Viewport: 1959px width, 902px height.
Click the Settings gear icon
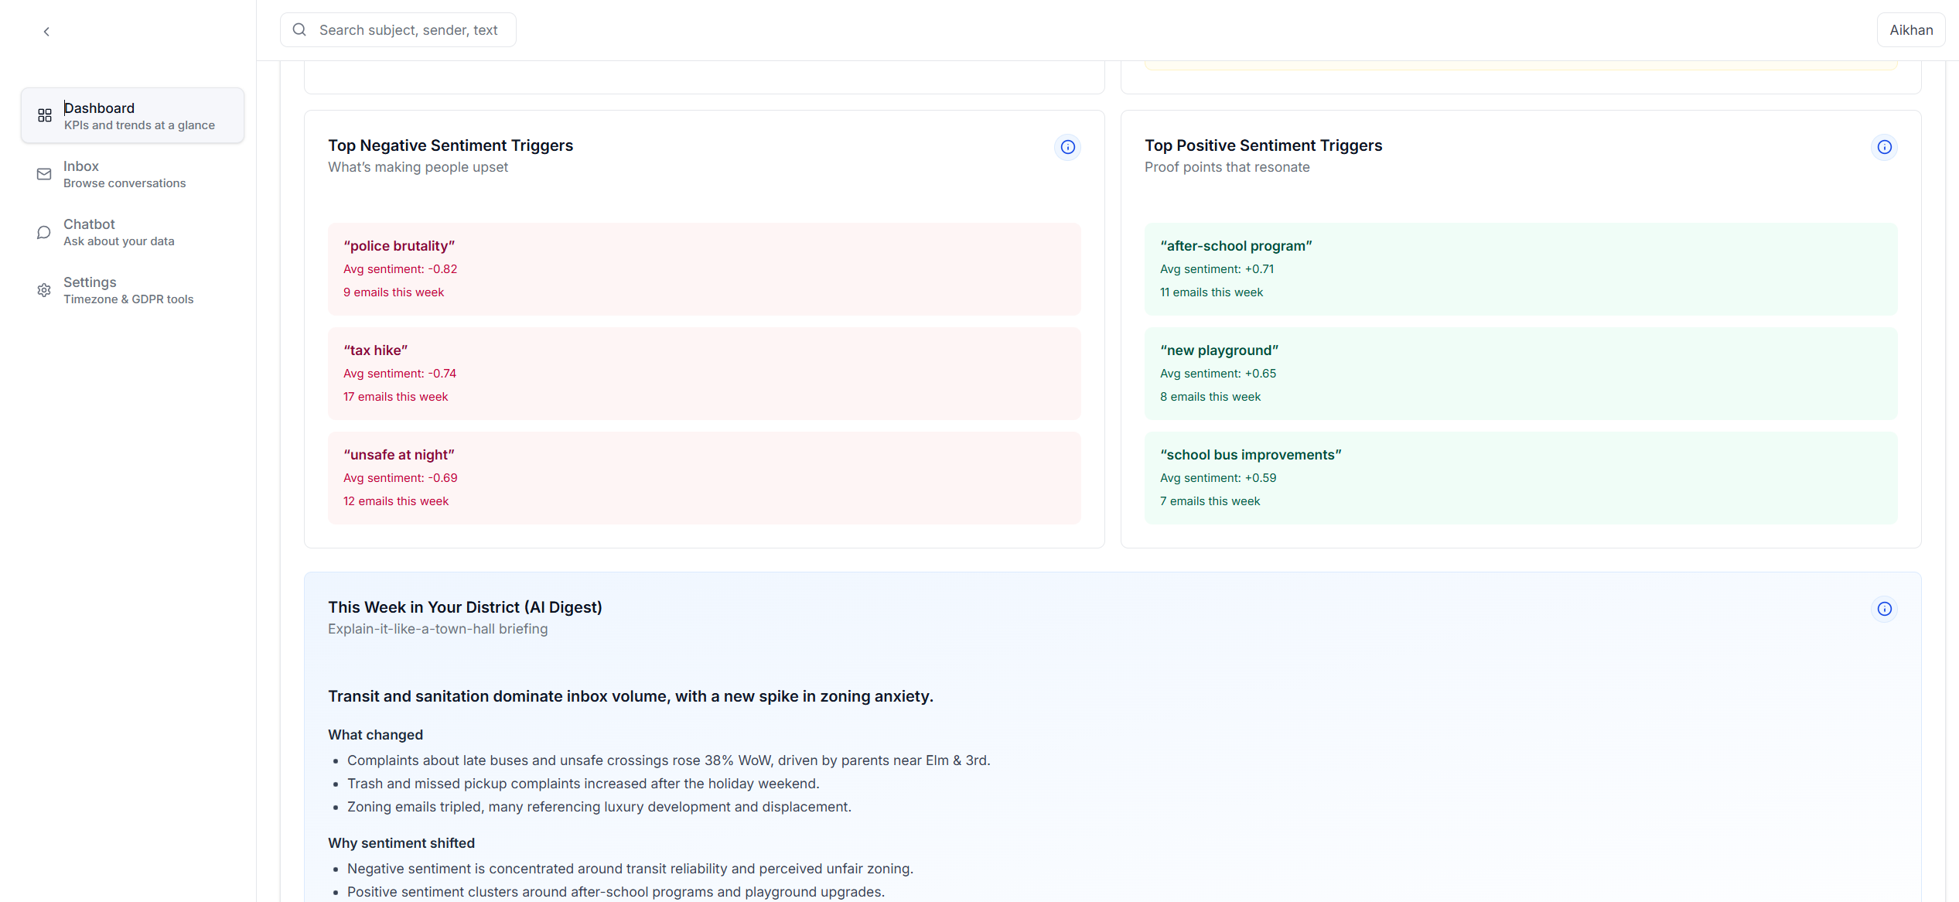[44, 290]
